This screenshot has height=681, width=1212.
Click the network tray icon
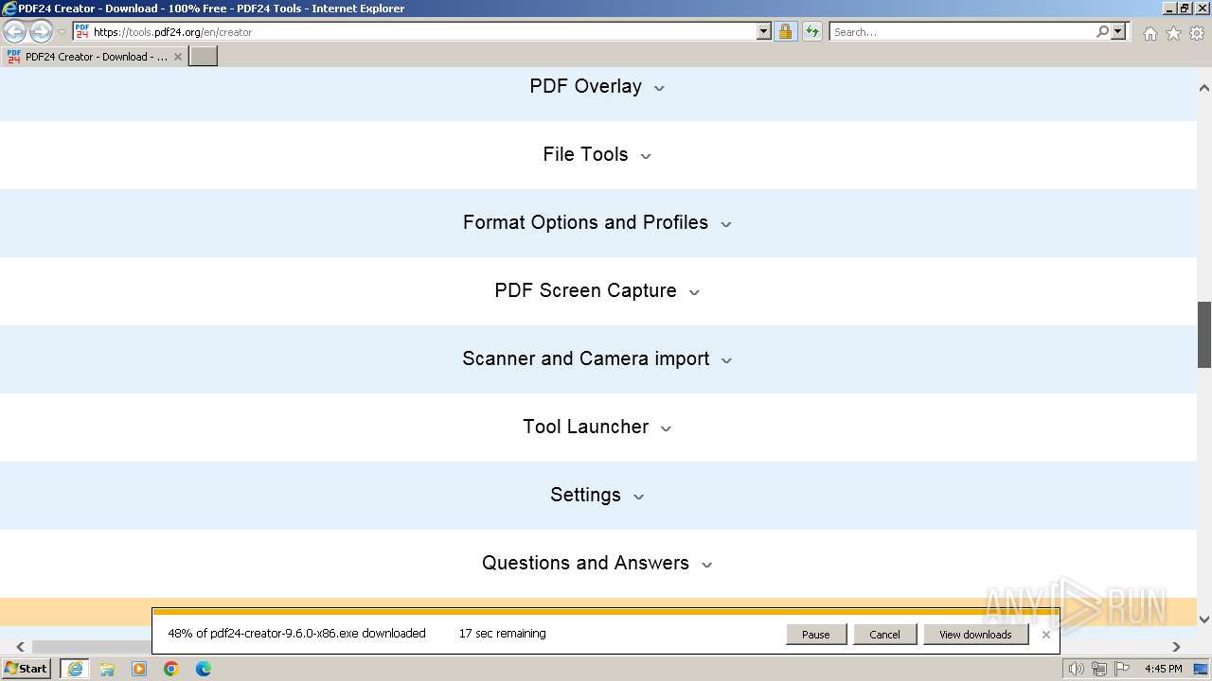click(1099, 669)
